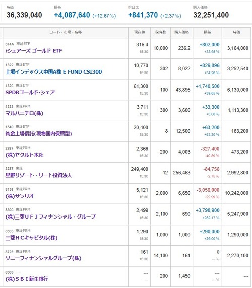Image resolution: width=252 pixels, height=288 pixels.
Task: Open iシェアーズ ゴールド ETF stock link
Action: click(34, 51)
